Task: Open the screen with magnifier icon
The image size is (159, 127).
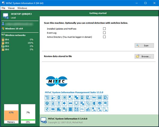Action: click(x=70, y=97)
